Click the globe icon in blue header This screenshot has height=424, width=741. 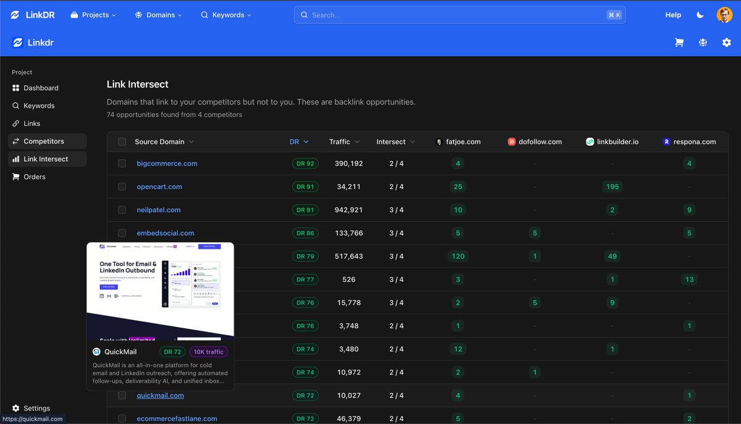point(703,43)
